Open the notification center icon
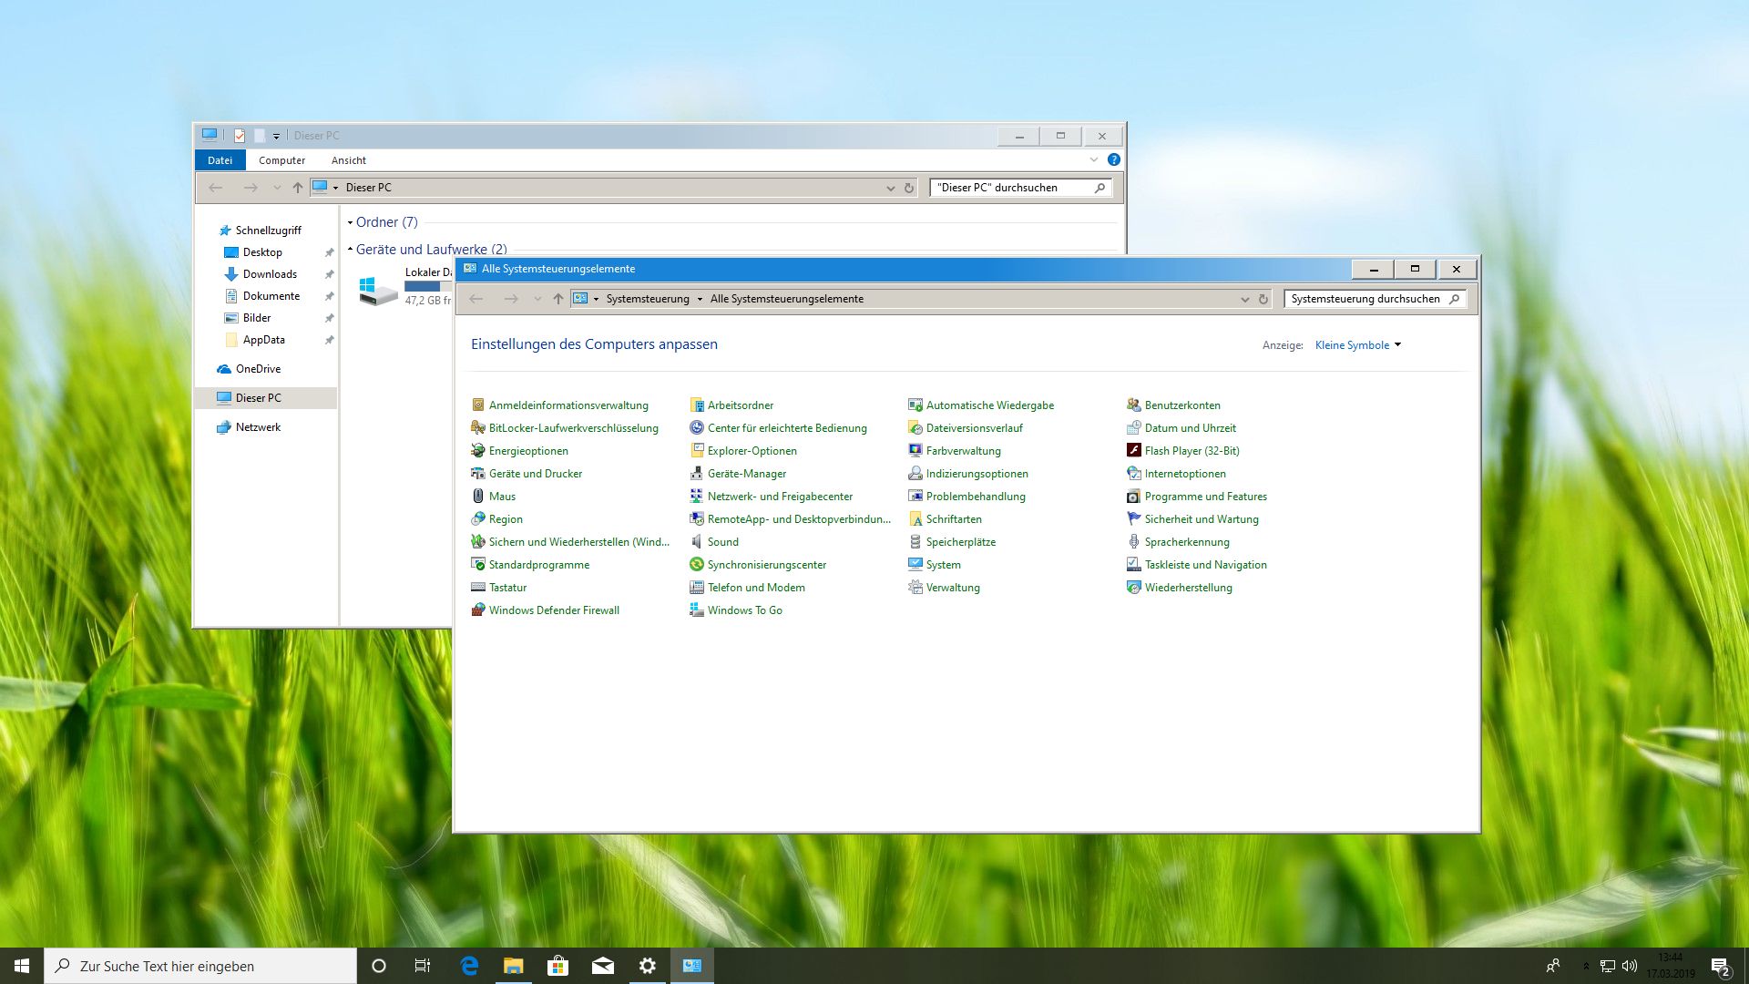1749x984 pixels. coord(1719,966)
